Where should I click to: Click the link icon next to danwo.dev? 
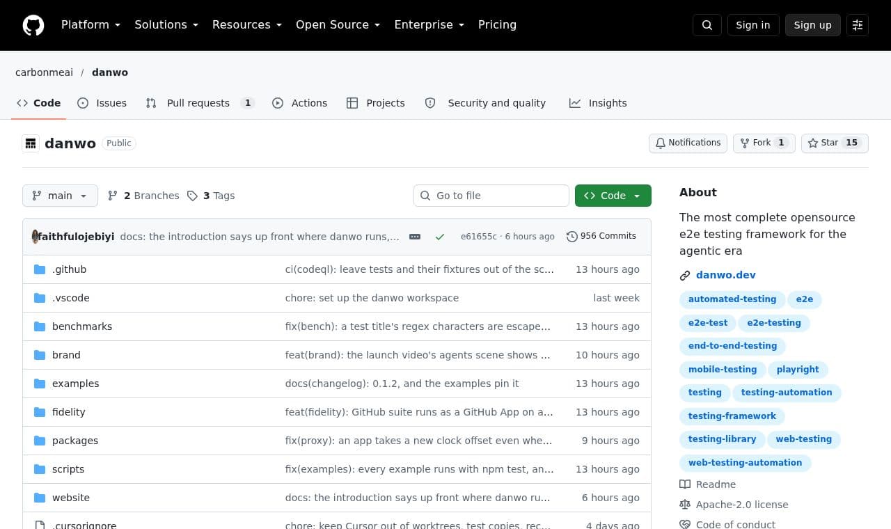click(x=685, y=276)
